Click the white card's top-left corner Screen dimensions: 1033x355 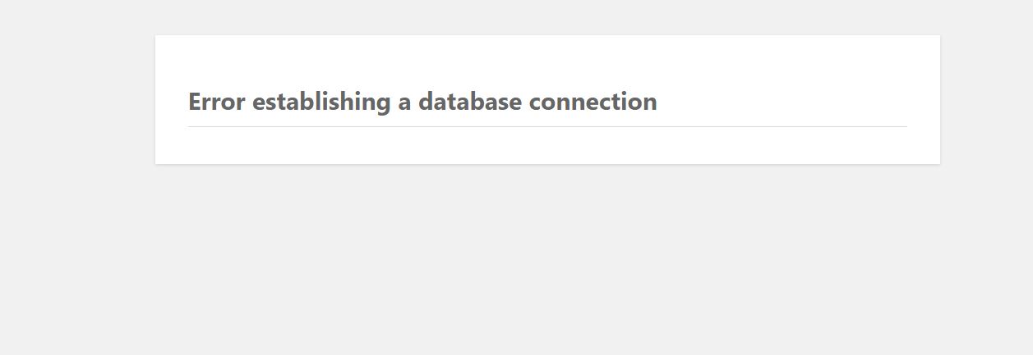click(157, 37)
